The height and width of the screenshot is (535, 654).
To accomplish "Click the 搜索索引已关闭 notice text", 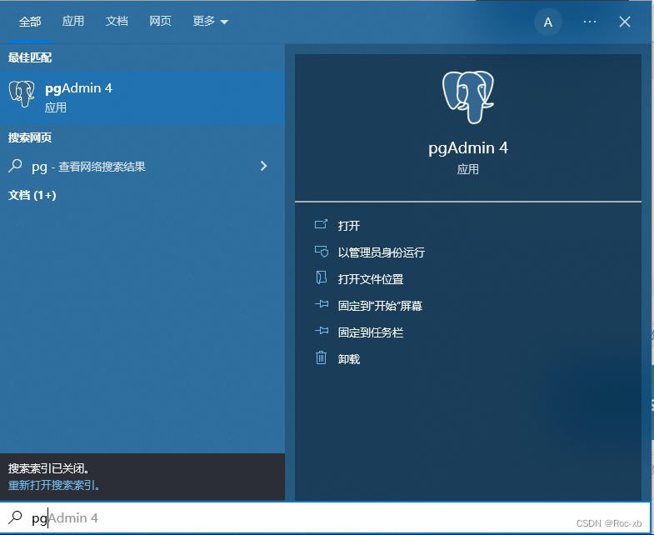I will tap(49, 468).
